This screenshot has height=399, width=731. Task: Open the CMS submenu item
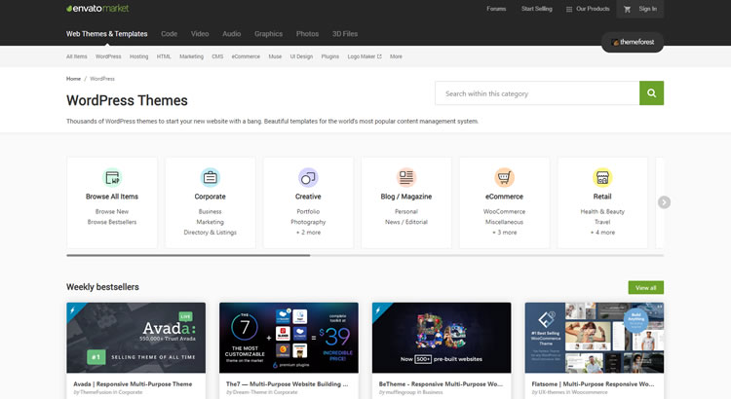tap(217, 56)
